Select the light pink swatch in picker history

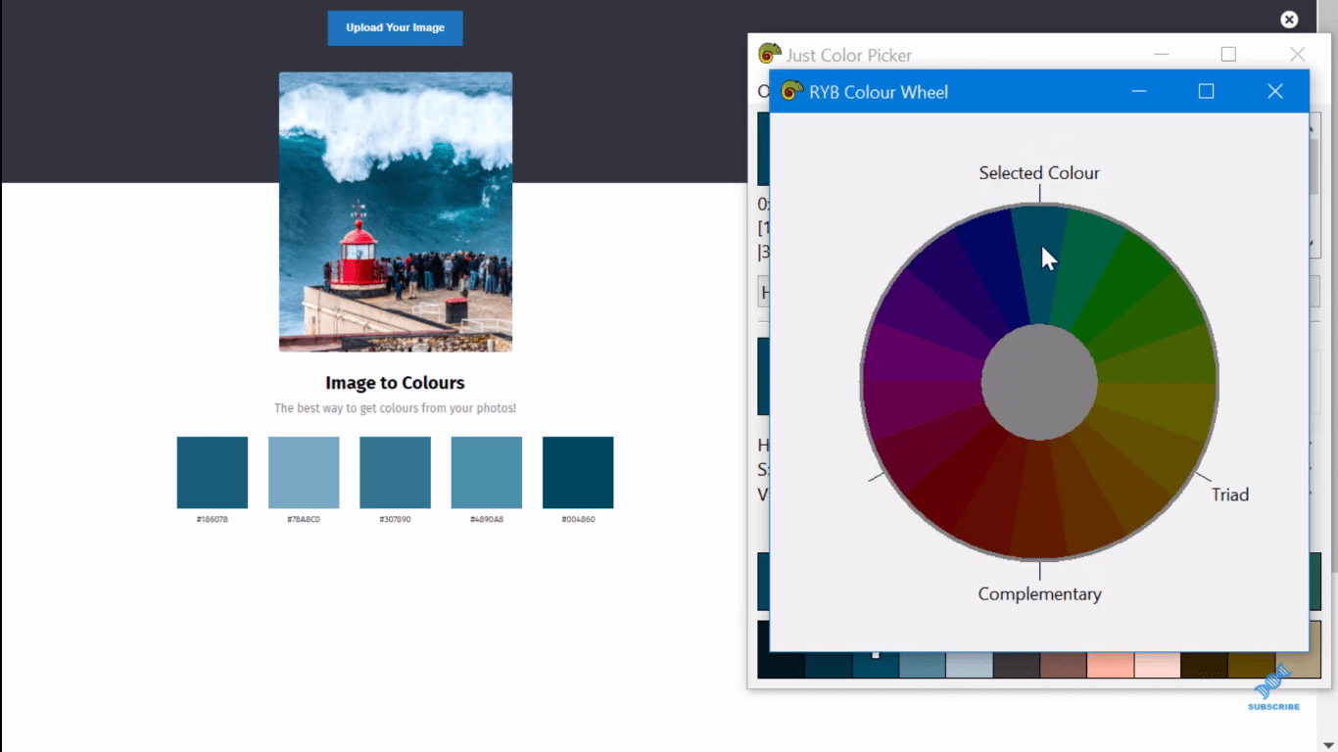click(x=1157, y=665)
